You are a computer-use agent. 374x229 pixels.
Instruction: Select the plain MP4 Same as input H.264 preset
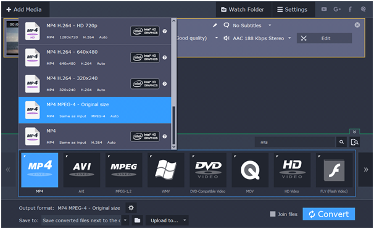(95, 136)
